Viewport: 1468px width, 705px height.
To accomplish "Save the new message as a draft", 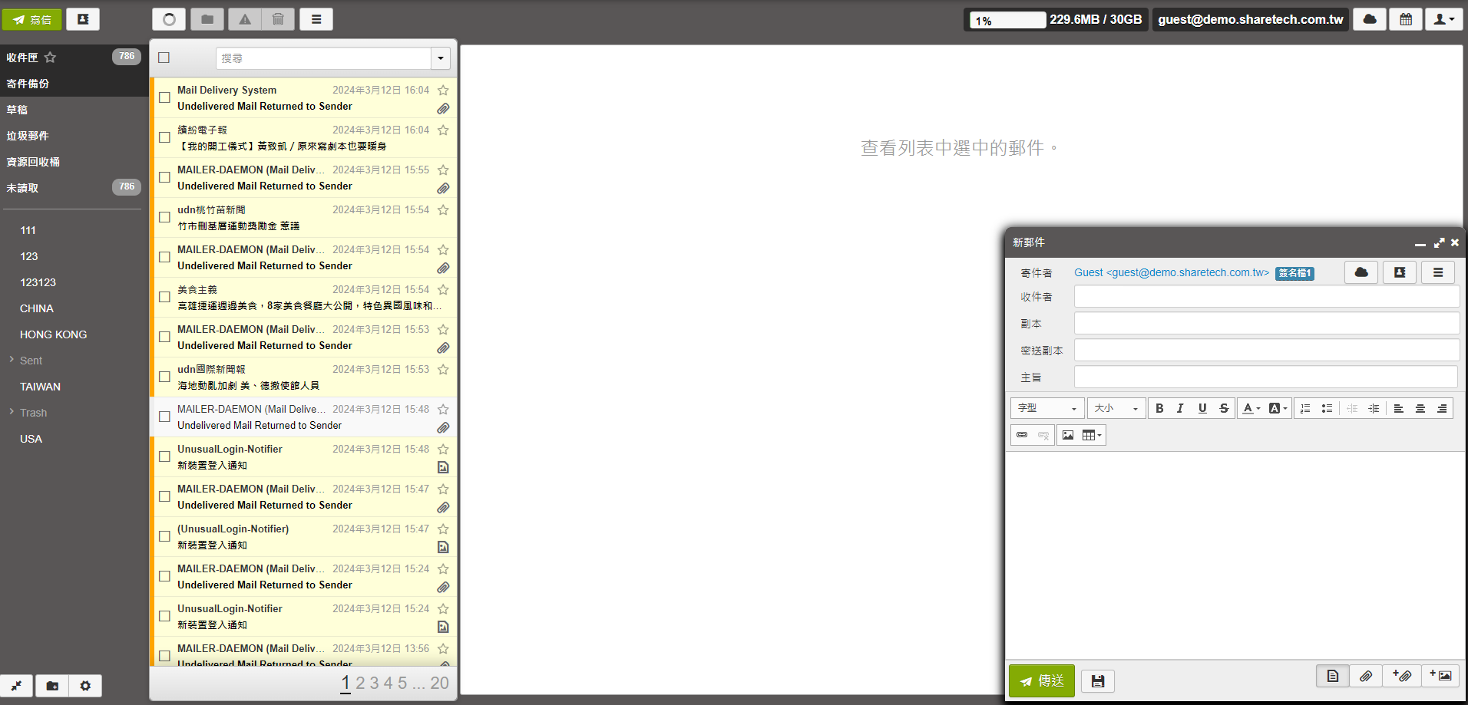I will [x=1097, y=680].
